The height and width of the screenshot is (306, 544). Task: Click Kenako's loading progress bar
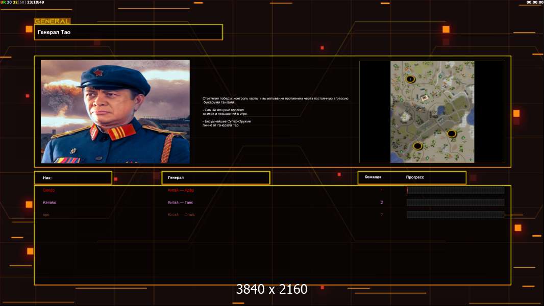point(456,202)
